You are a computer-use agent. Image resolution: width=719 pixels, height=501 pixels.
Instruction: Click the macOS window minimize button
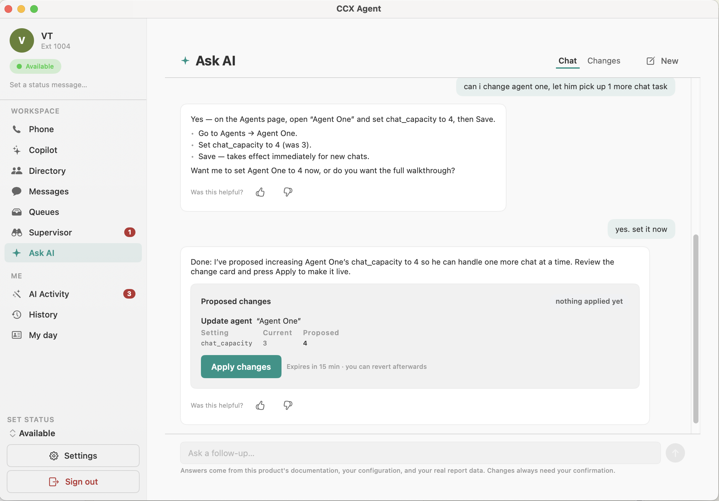pyautogui.click(x=21, y=9)
